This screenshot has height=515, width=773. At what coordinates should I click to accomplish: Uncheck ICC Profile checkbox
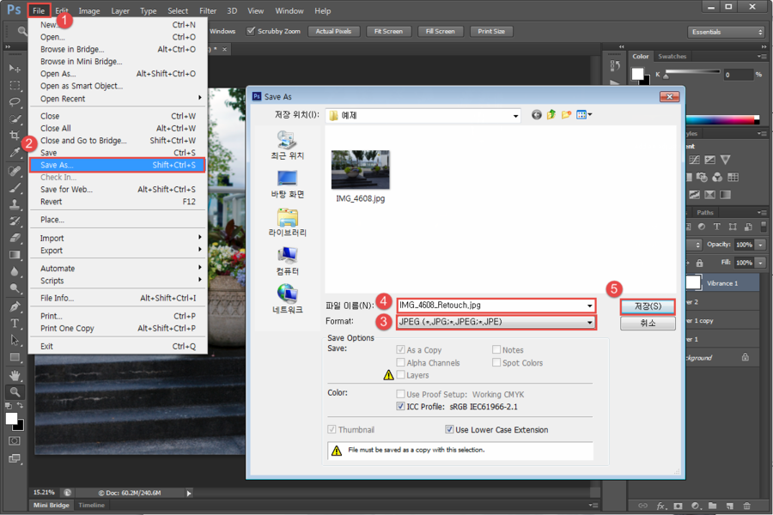point(400,407)
